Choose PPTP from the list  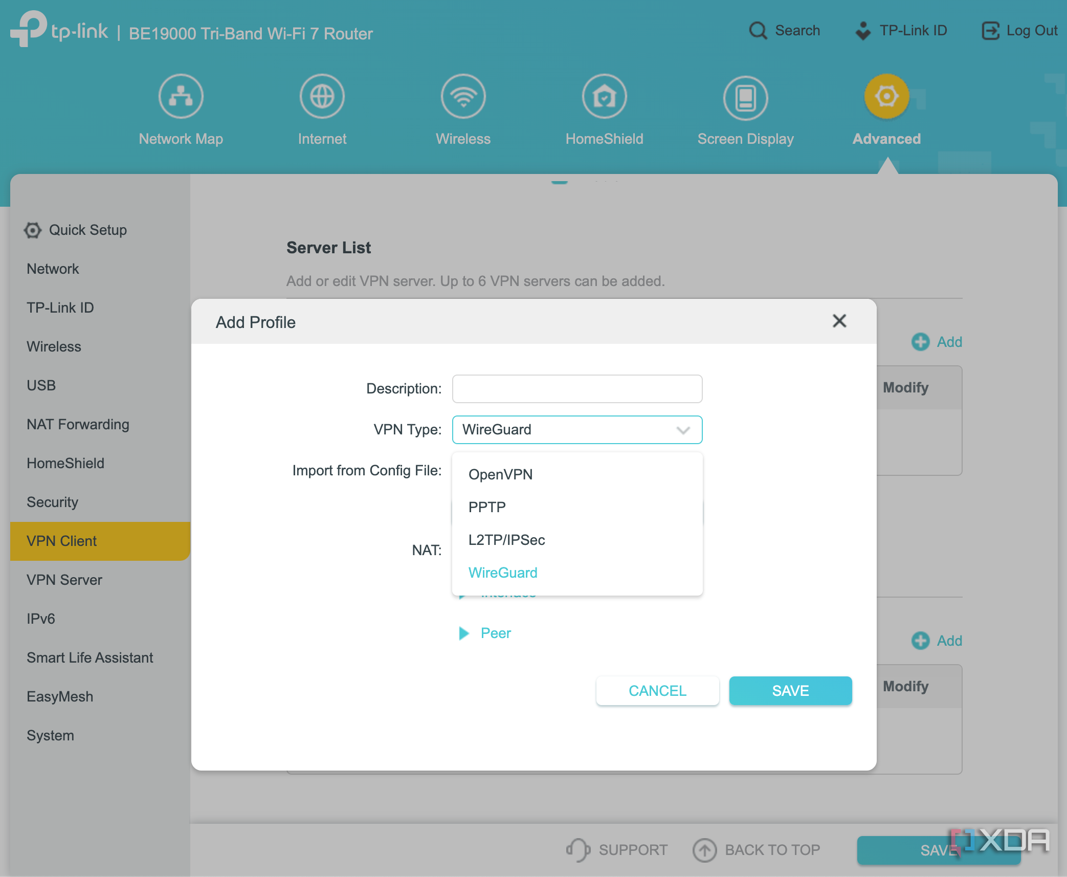577,507
